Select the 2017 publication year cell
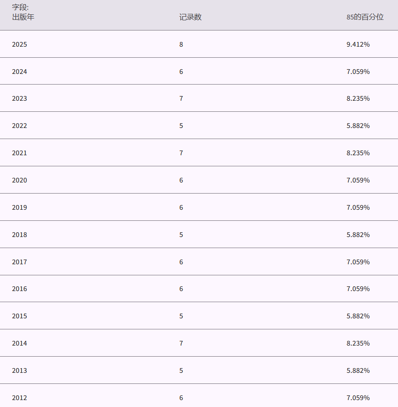The width and height of the screenshot is (398, 407). [x=19, y=262]
